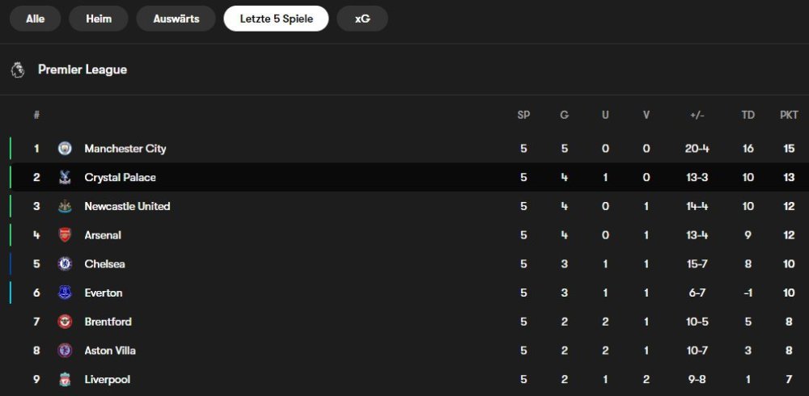Image resolution: width=809 pixels, height=396 pixels.
Task: Select the Letzte 5 Spiele tab
Action: tap(276, 19)
